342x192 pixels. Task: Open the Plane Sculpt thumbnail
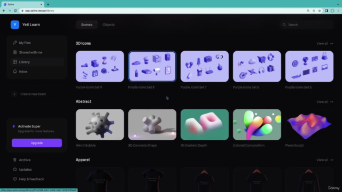click(x=309, y=124)
